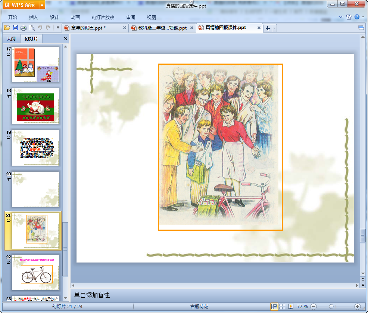Click animation star icon under slide 17
368x313 pixels.
click(9, 55)
